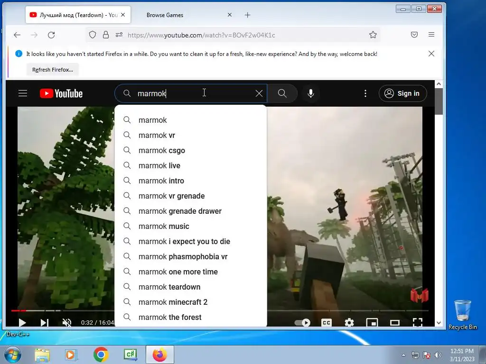Click the channel watermark logo in video
This screenshot has width=486, height=364.
[420, 295]
